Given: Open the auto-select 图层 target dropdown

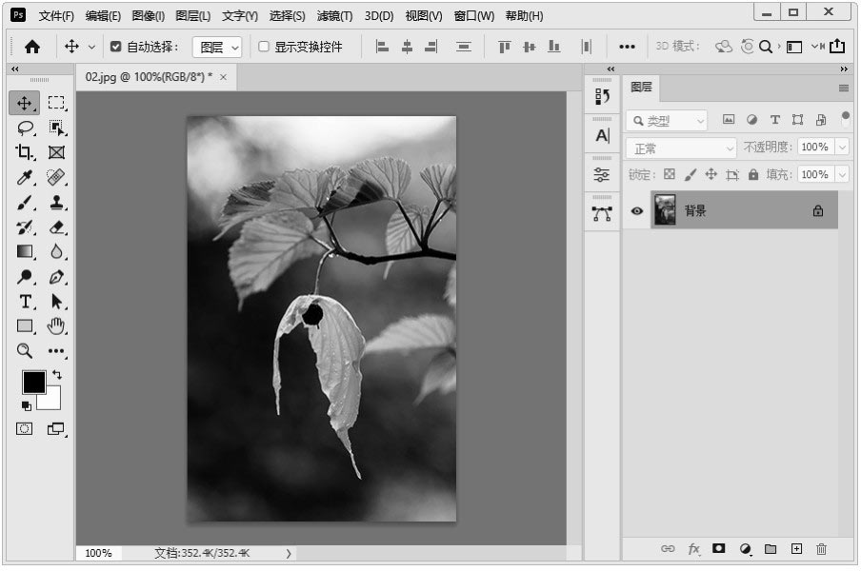Looking at the screenshot, I should (x=217, y=47).
